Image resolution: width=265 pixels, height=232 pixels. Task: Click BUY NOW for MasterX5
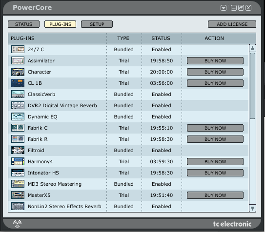click(215, 195)
